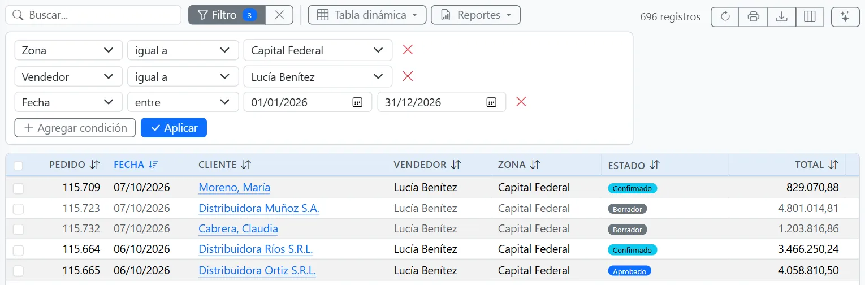Open the Reportes menu
Image resolution: width=865 pixels, height=285 pixels.
pos(475,15)
